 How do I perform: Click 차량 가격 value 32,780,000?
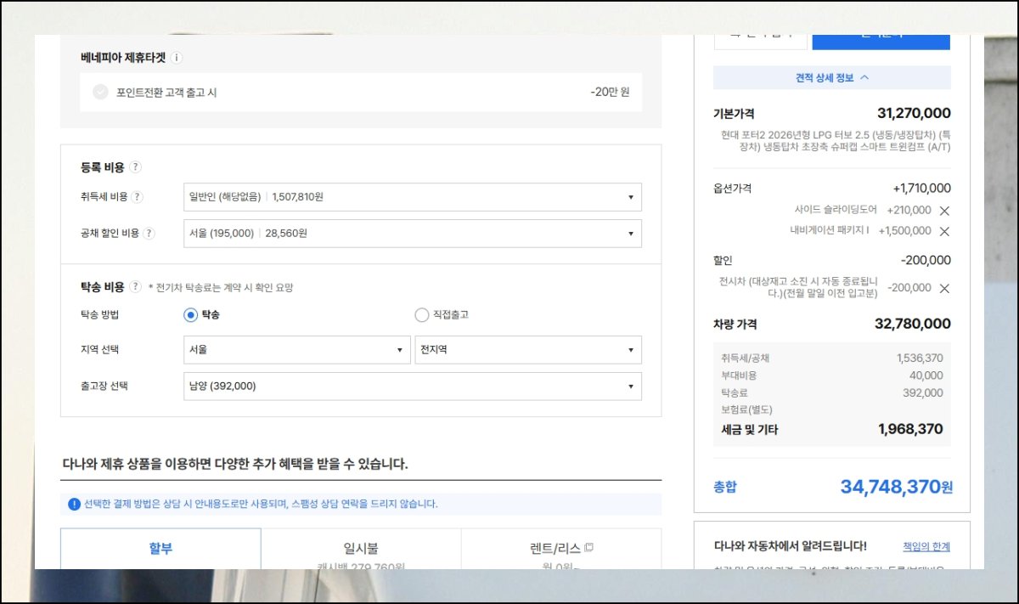(913, 325)
